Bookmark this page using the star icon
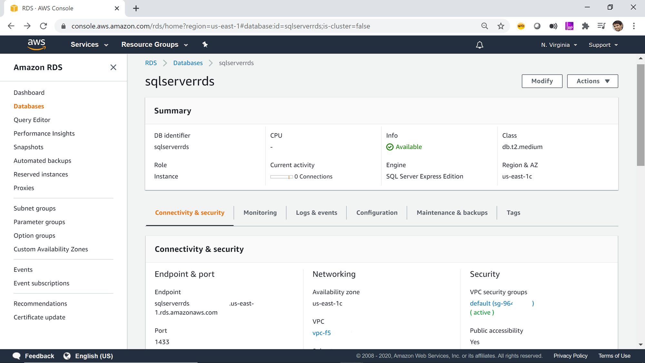This screenshot has width=645, height=363. click(501, 26)
